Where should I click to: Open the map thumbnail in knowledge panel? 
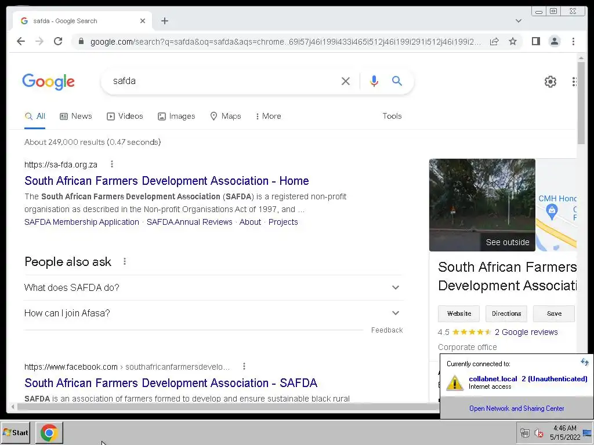[x=556, y=205]
